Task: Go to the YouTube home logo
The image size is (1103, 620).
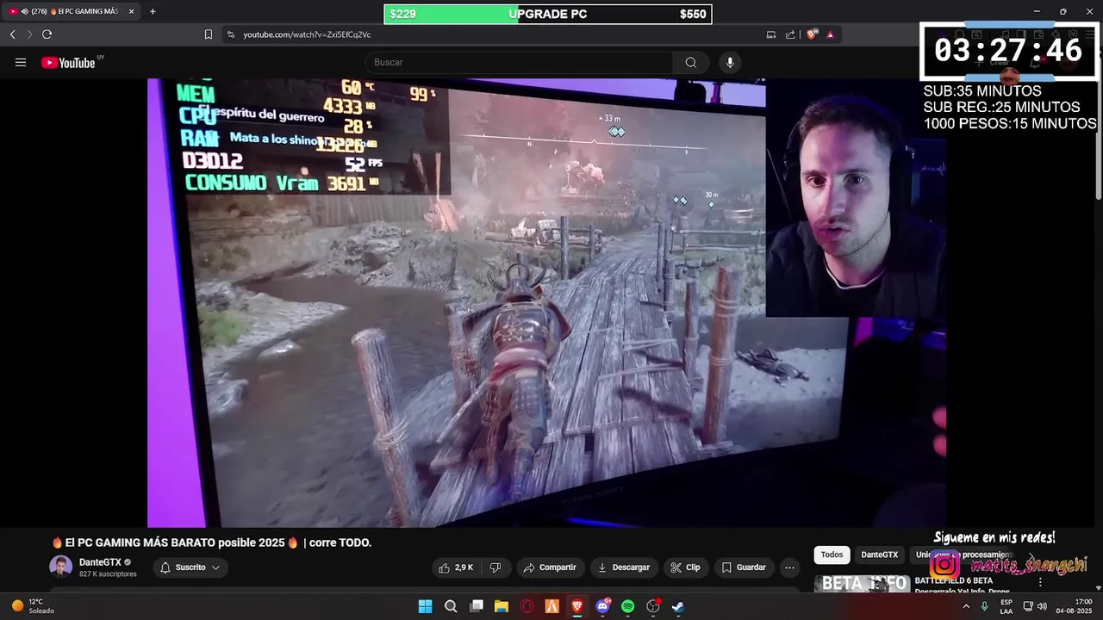Action: pyautogui.click(x=68, y=62)
